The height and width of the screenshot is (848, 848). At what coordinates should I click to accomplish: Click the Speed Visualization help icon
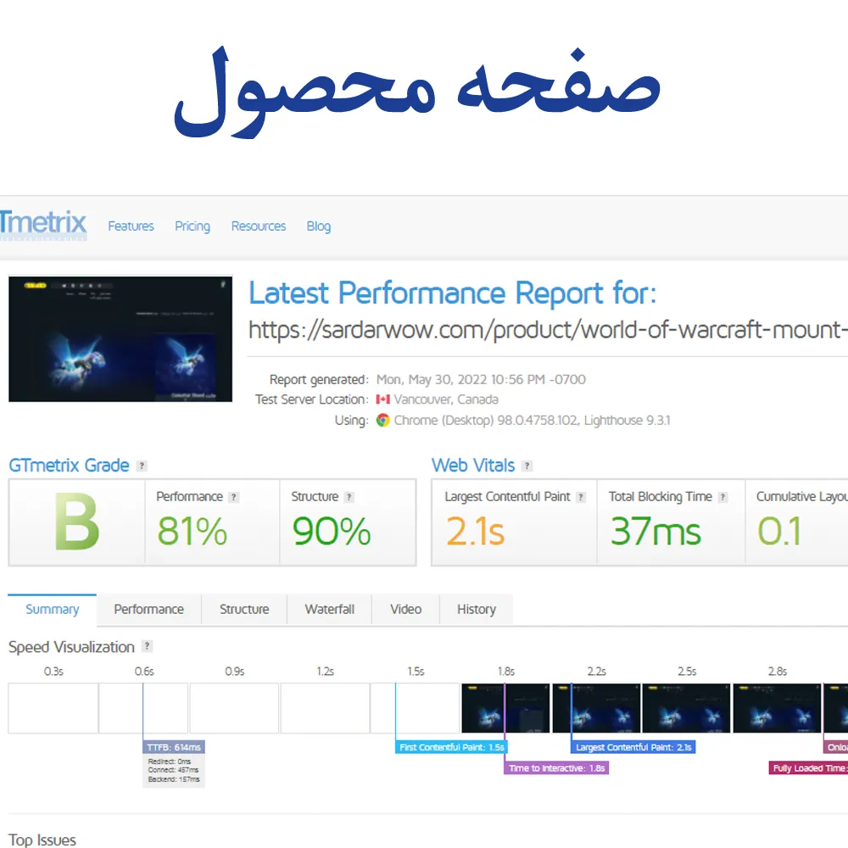147,647
